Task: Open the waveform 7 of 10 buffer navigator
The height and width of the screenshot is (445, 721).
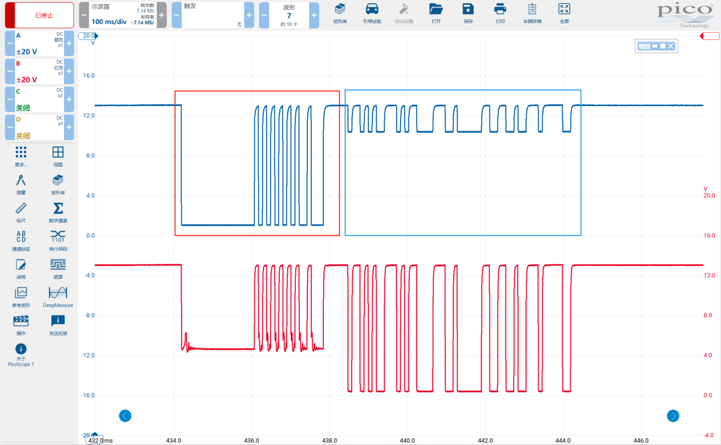Action: tap(289, 15)
